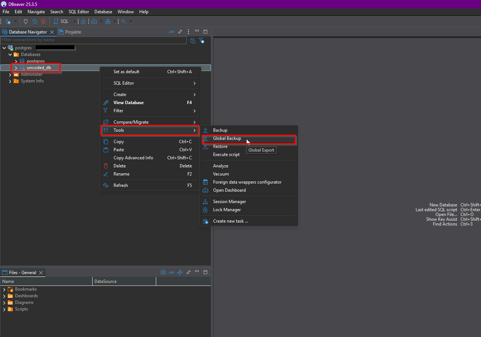The height and width of the screenshot is (337, 481).
Task: Click the blue Reconnect plug icon
Action: coord(35,22)
